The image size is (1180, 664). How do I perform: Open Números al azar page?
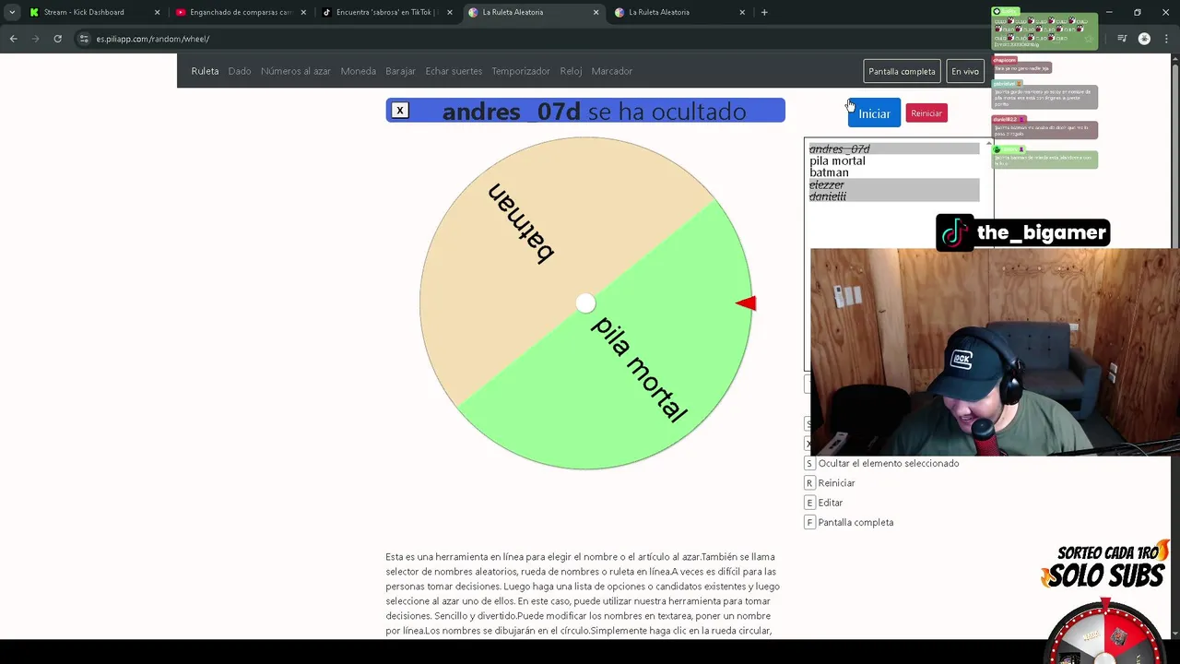[x=296, y=71]
